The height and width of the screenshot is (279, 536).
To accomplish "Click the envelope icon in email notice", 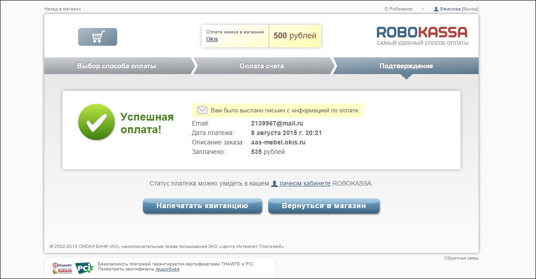I will [x=202, y=110].
